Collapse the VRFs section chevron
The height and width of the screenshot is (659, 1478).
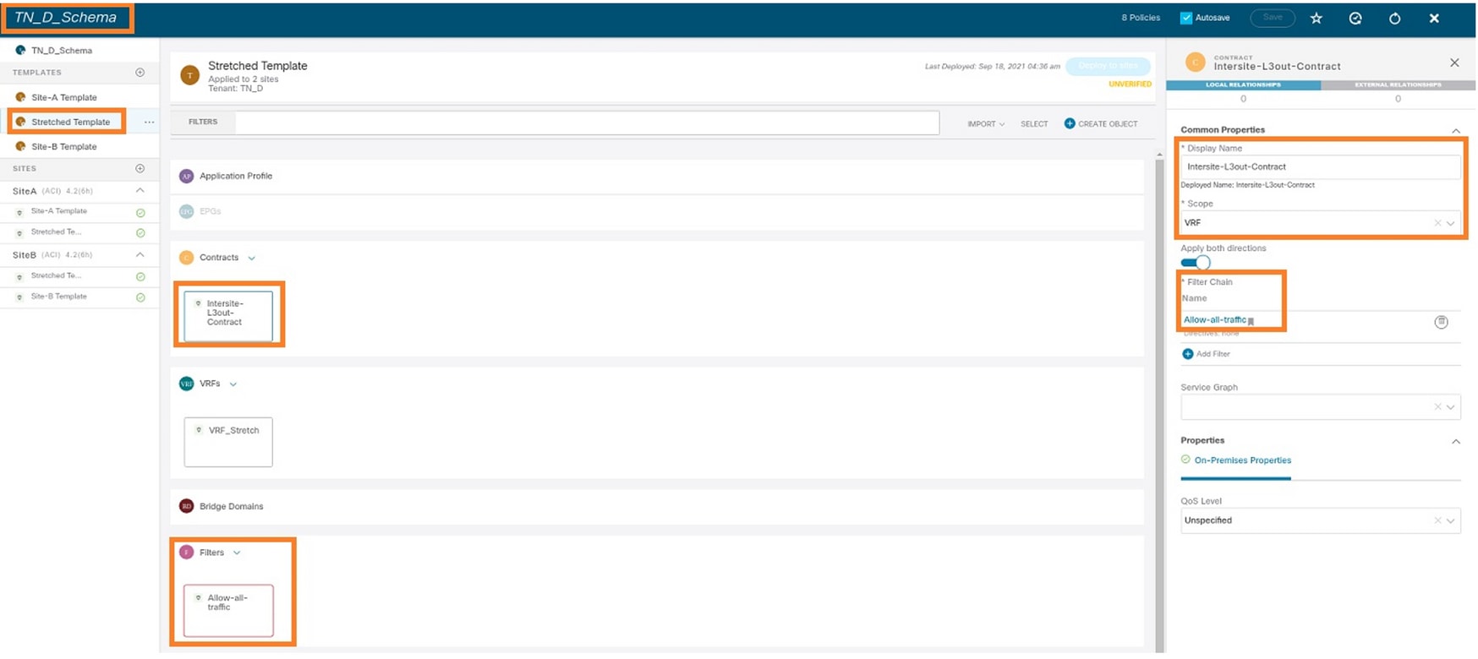233,384
